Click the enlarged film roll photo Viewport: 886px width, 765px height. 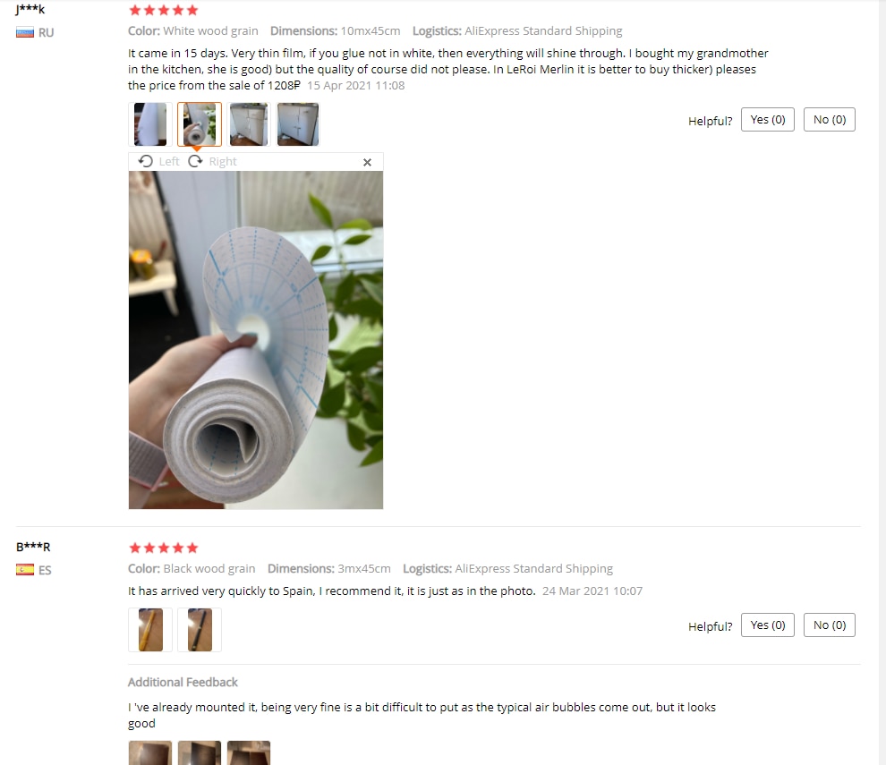point(256,340)
